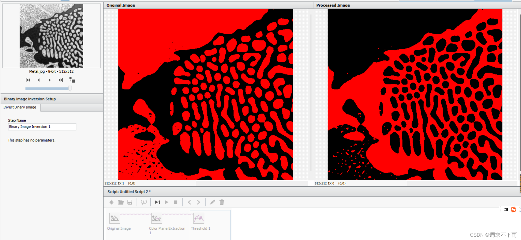The width and height of the screenshot is (521, 240).
Task: Jump to the last image in browser
Action: (61, 80)
